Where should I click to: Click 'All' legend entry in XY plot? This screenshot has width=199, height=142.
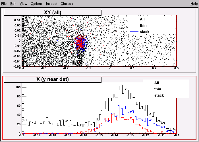click(x=142, y=19)
